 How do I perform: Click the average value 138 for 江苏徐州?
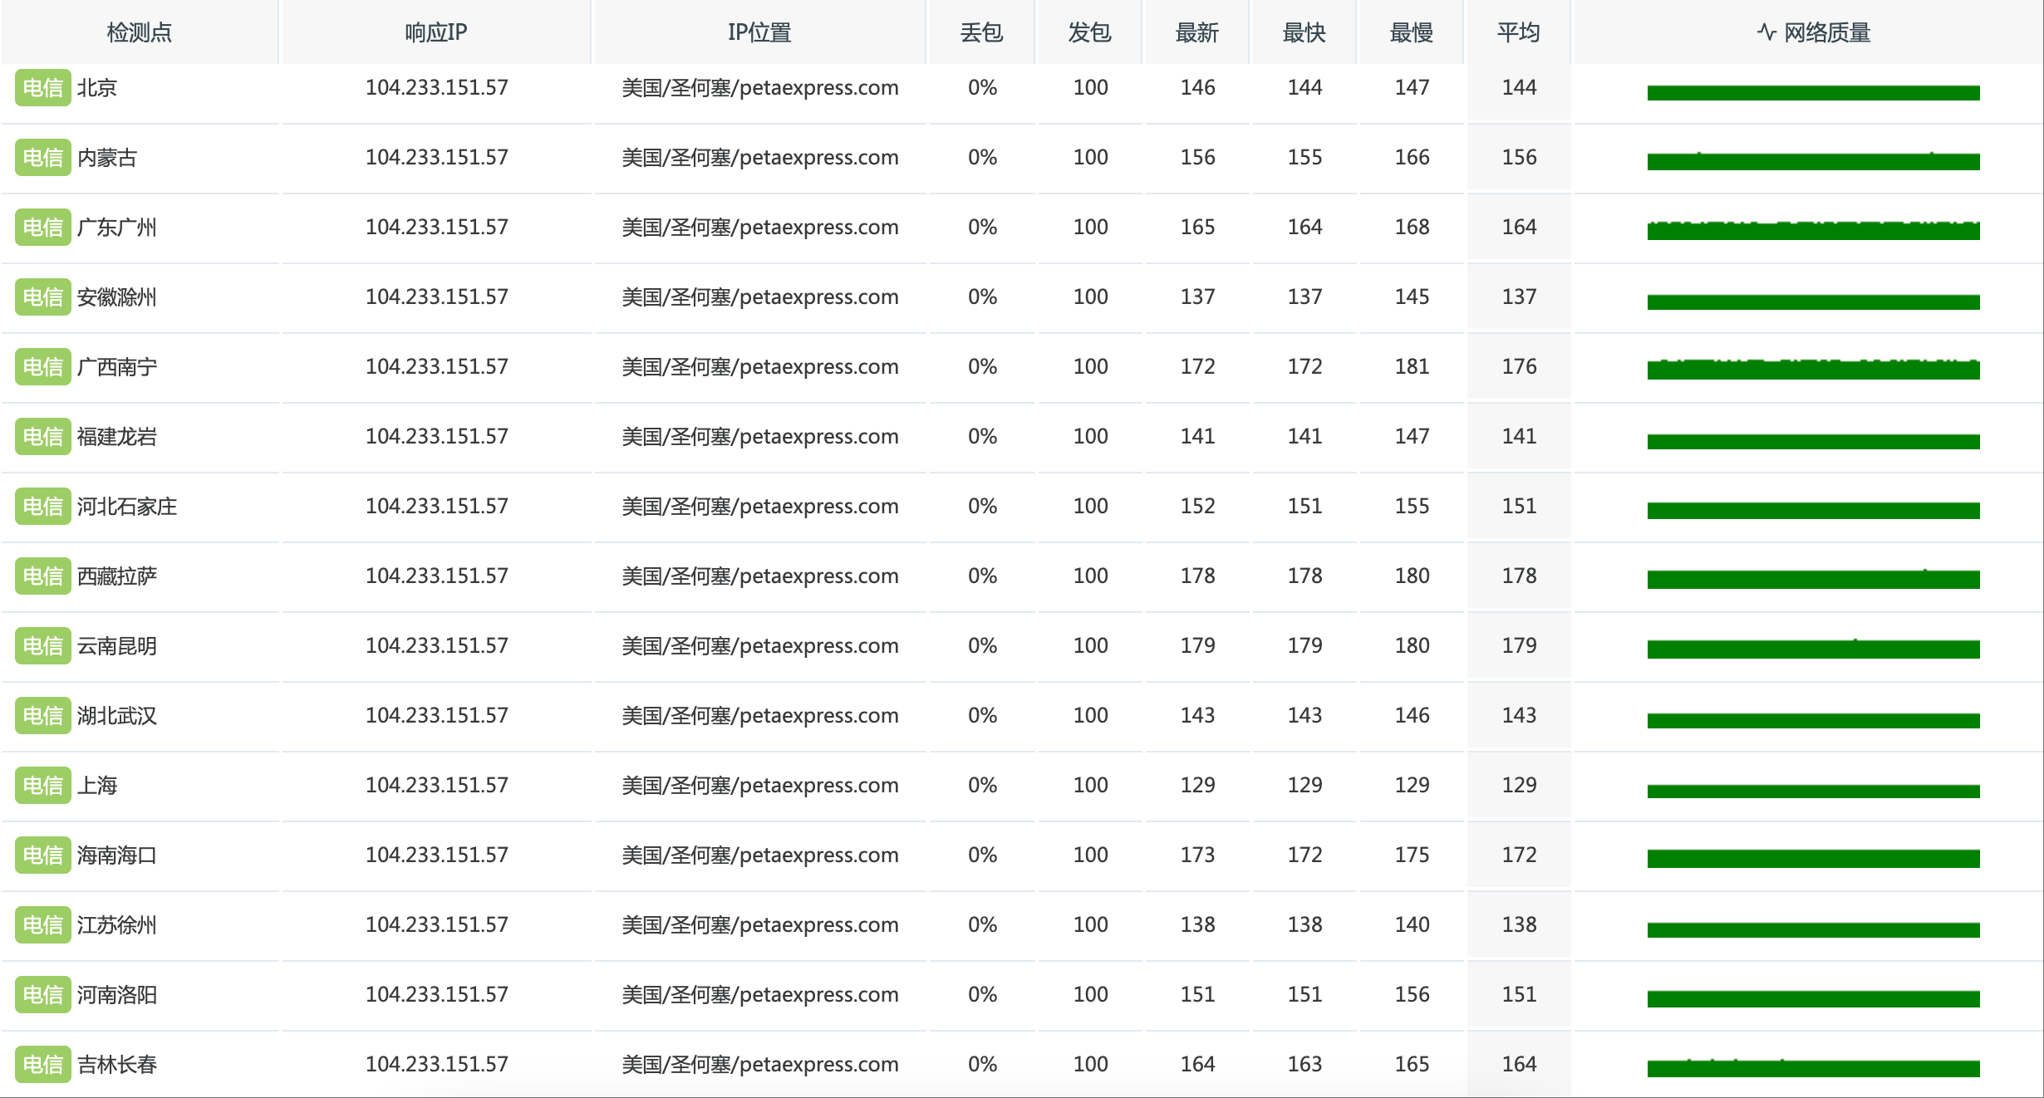[1519, 924]
